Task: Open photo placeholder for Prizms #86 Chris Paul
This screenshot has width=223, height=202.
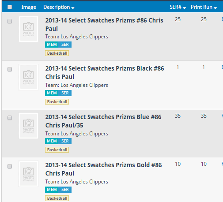Action: [28, 29]
